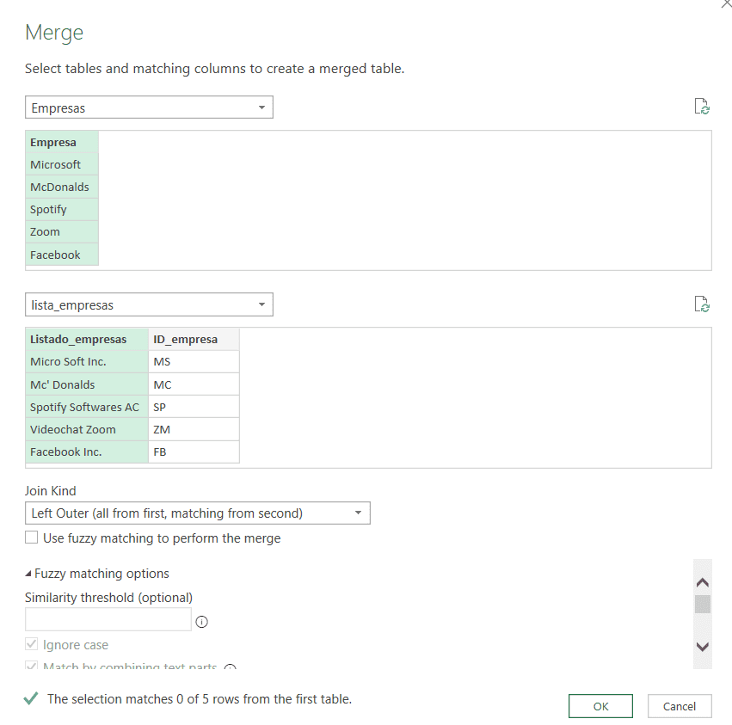Viewport: 732px width, 725px height.
Task: Click the Mc' Donalds cell
Action: pos(87,384)
